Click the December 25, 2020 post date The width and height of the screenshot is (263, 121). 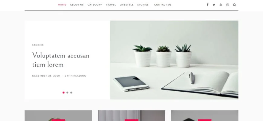[x=46, y=76]
